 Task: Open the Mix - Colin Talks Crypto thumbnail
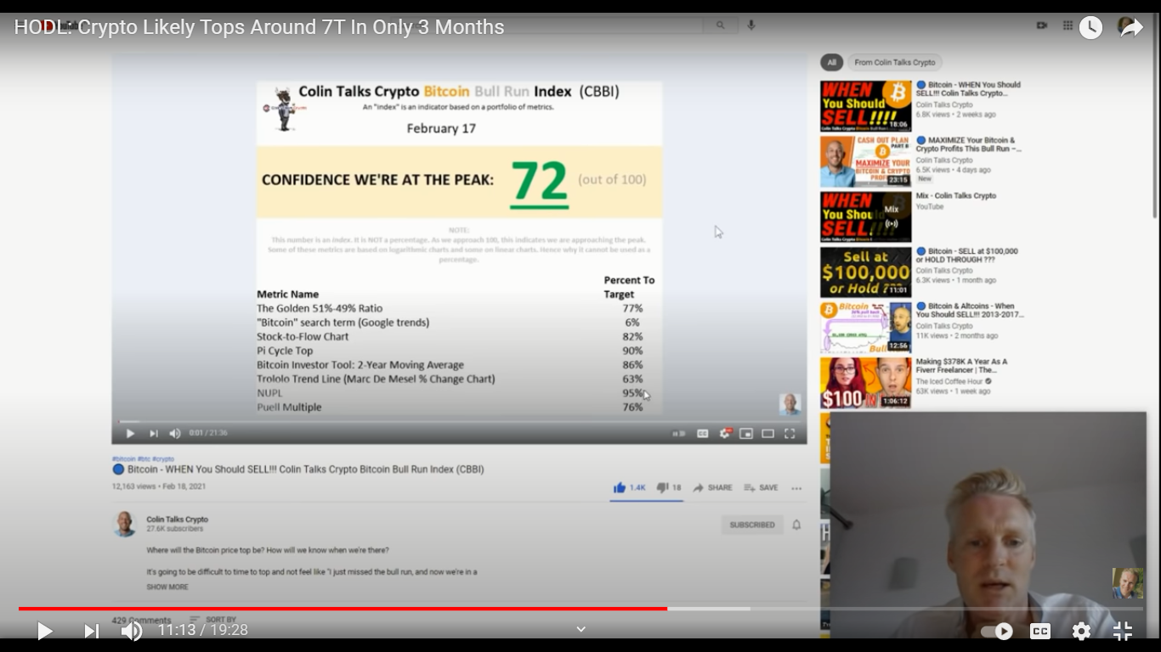tap(866, 216)
